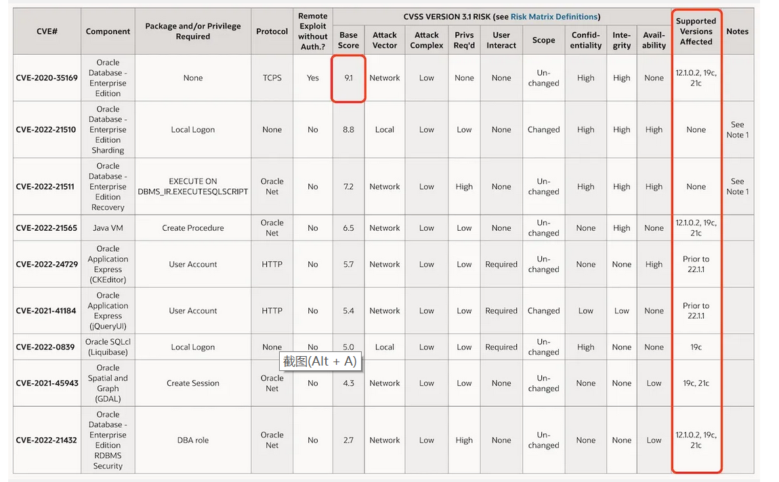
Task: Select the CVE-2021-41184 cell
Action: click(x=47, y=311)
